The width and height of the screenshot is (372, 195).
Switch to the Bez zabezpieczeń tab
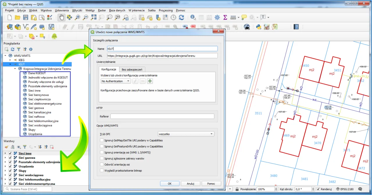pos(132,70)
